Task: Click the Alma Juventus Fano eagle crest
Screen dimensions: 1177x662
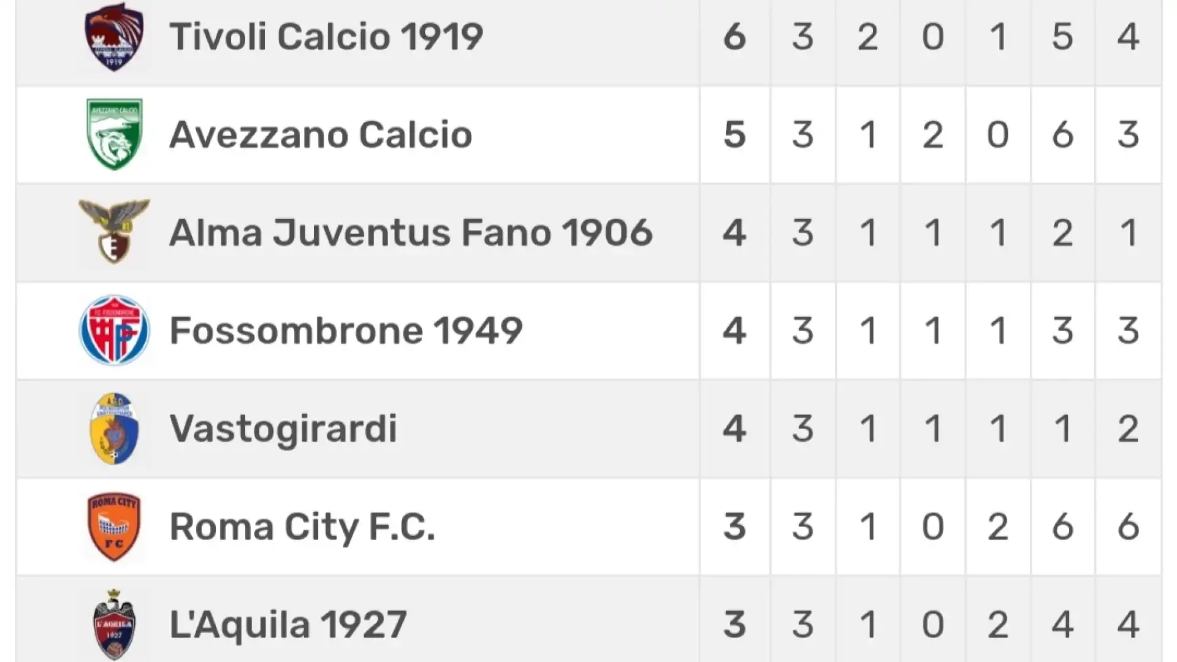Action: coord(114,232)
